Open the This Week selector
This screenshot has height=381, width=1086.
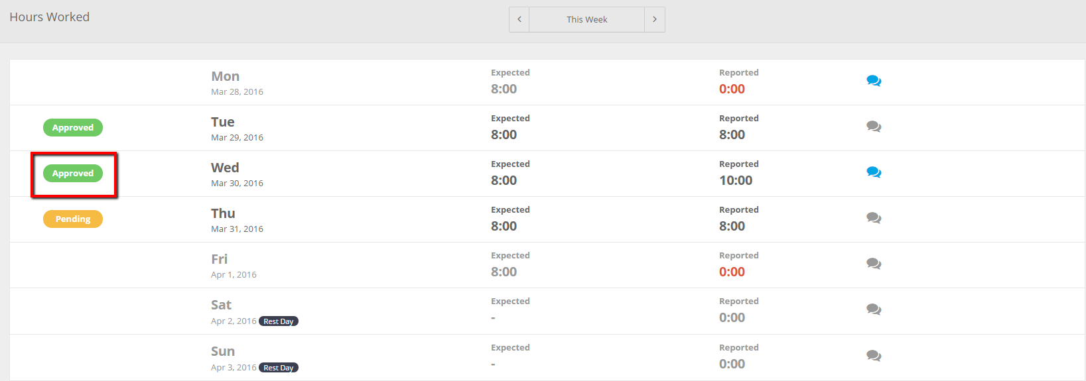pos(587,19)
